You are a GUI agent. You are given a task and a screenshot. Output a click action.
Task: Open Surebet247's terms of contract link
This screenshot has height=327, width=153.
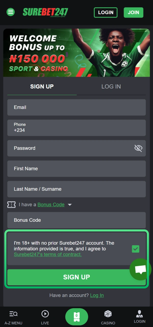(x=47, y=254)
